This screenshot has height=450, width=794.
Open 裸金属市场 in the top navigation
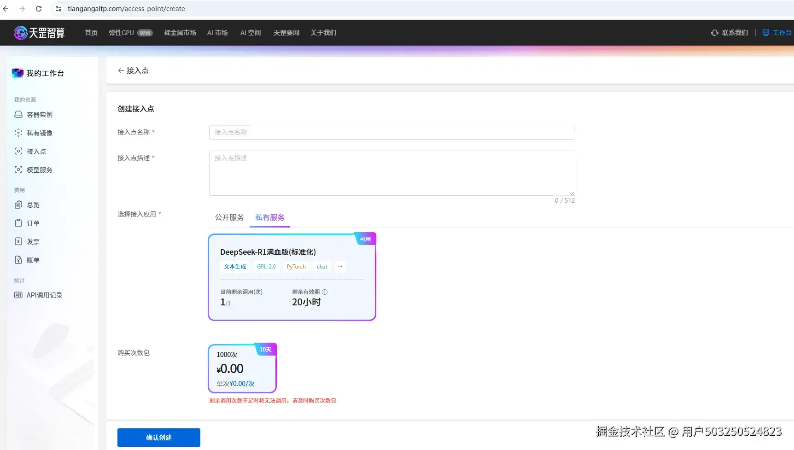[x=180, y=33]
